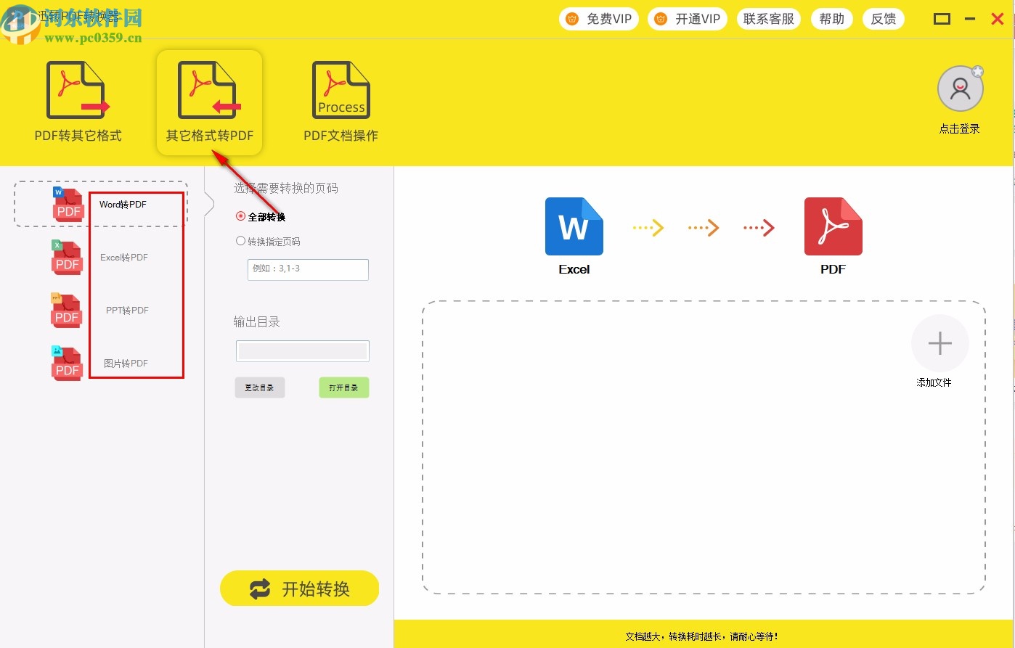The image size is (1015, 648).
Task: Contact support via 联系客服
Action: (769, 19)
